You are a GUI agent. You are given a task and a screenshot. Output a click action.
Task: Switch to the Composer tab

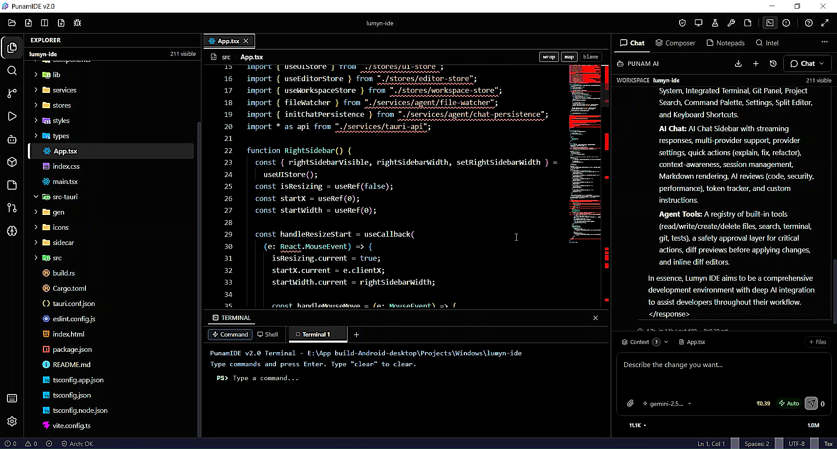pos(675,43)
